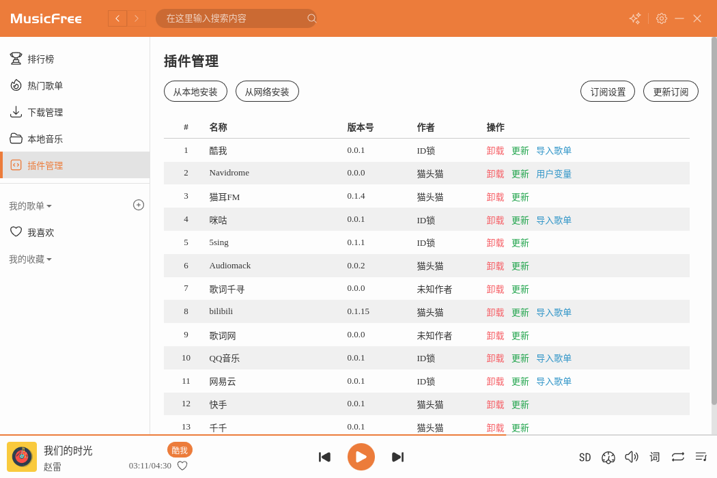Click 导入歌单 for the bilibili plugin
Viewport: 717px width, 478px height.
(x=553, y=312)
